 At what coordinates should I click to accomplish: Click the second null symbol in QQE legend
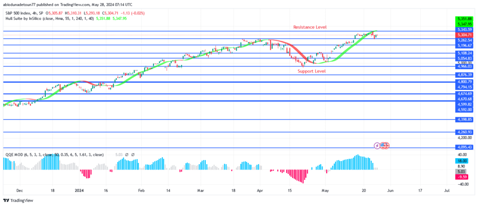click(133, 155)
